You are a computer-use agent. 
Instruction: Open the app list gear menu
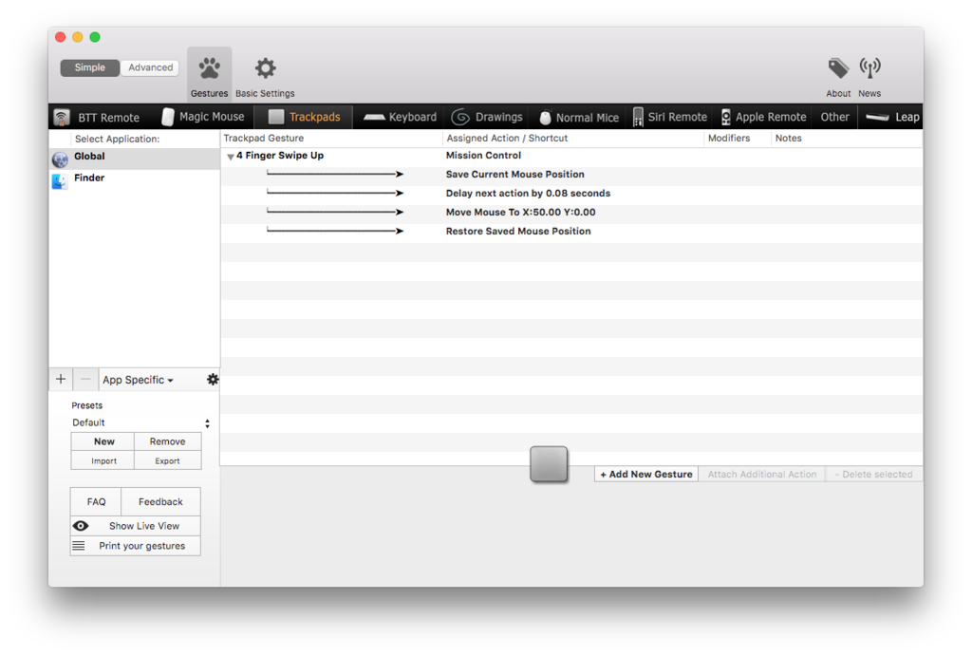coord(213,379)
